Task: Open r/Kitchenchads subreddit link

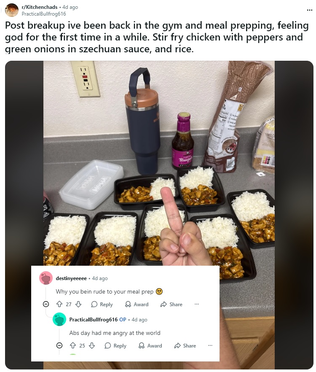Action: point(40,7)
